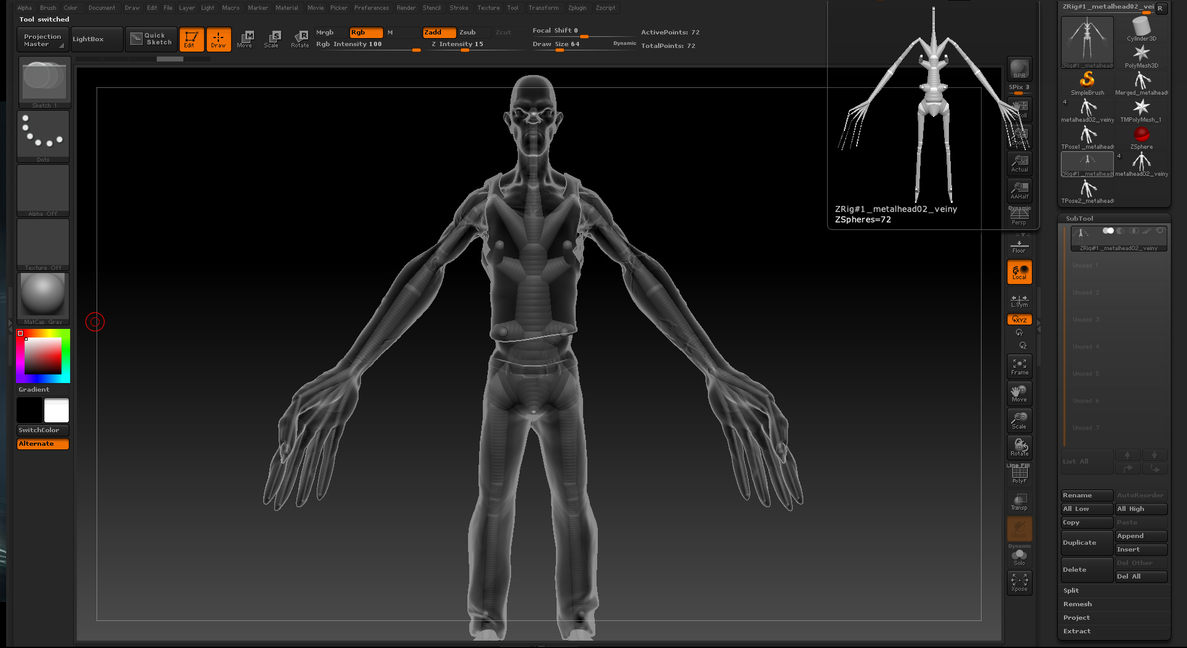Click the right-shelf Move canvas icon
The image size is (1187, 648).
(x=1019, y=393)
